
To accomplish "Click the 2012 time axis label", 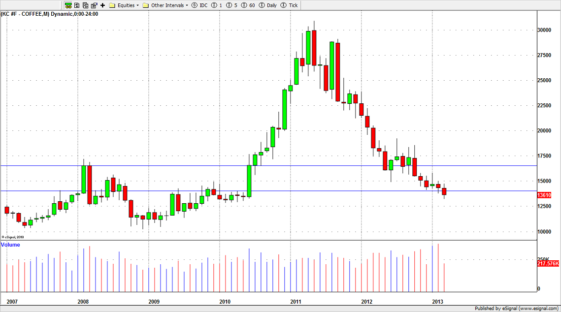I will pyautogui.click(x=367, y=302).
